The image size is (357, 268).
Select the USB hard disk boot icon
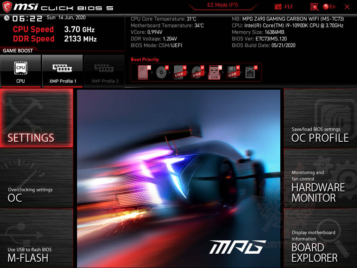tap(180, 72)
